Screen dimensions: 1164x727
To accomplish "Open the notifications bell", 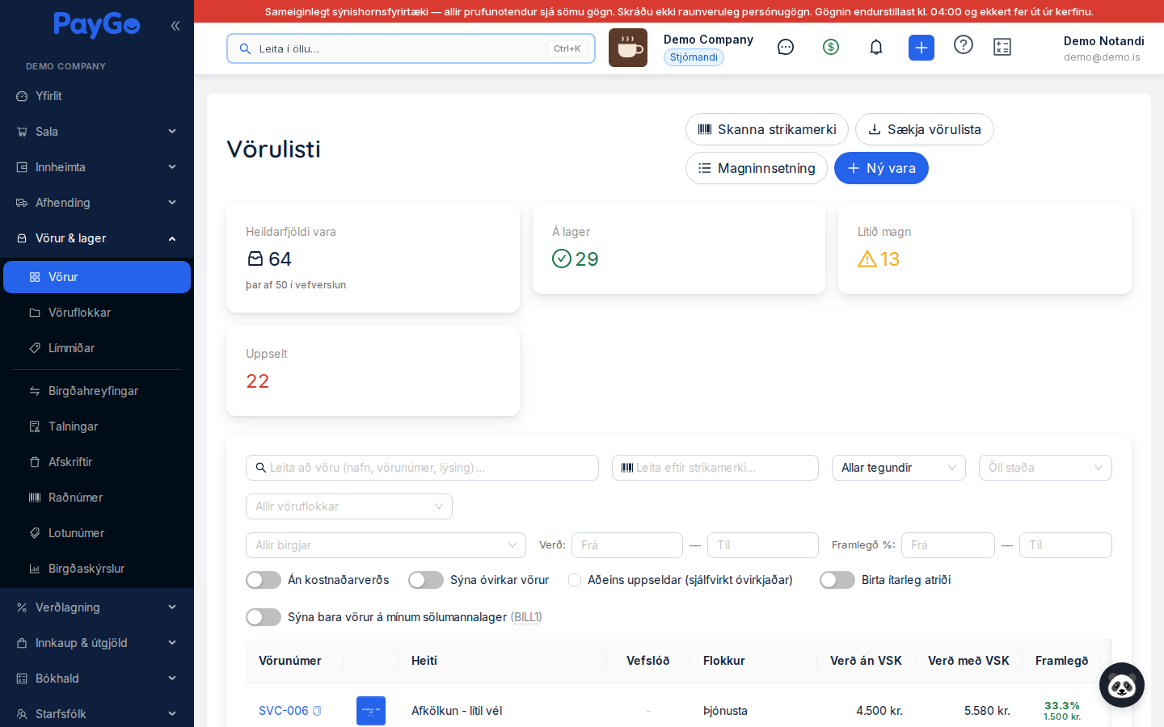I will pos(876,47).
